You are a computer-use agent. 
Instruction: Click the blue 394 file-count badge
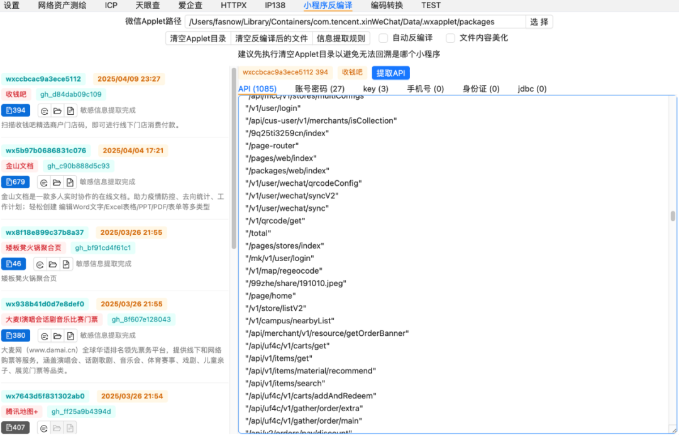(x=15, y=110)
